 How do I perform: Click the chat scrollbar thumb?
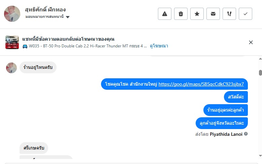point(260,73)
